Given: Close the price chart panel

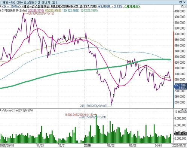Looking at the screenshot, I should pyautogui.click(x=185, y=6).
